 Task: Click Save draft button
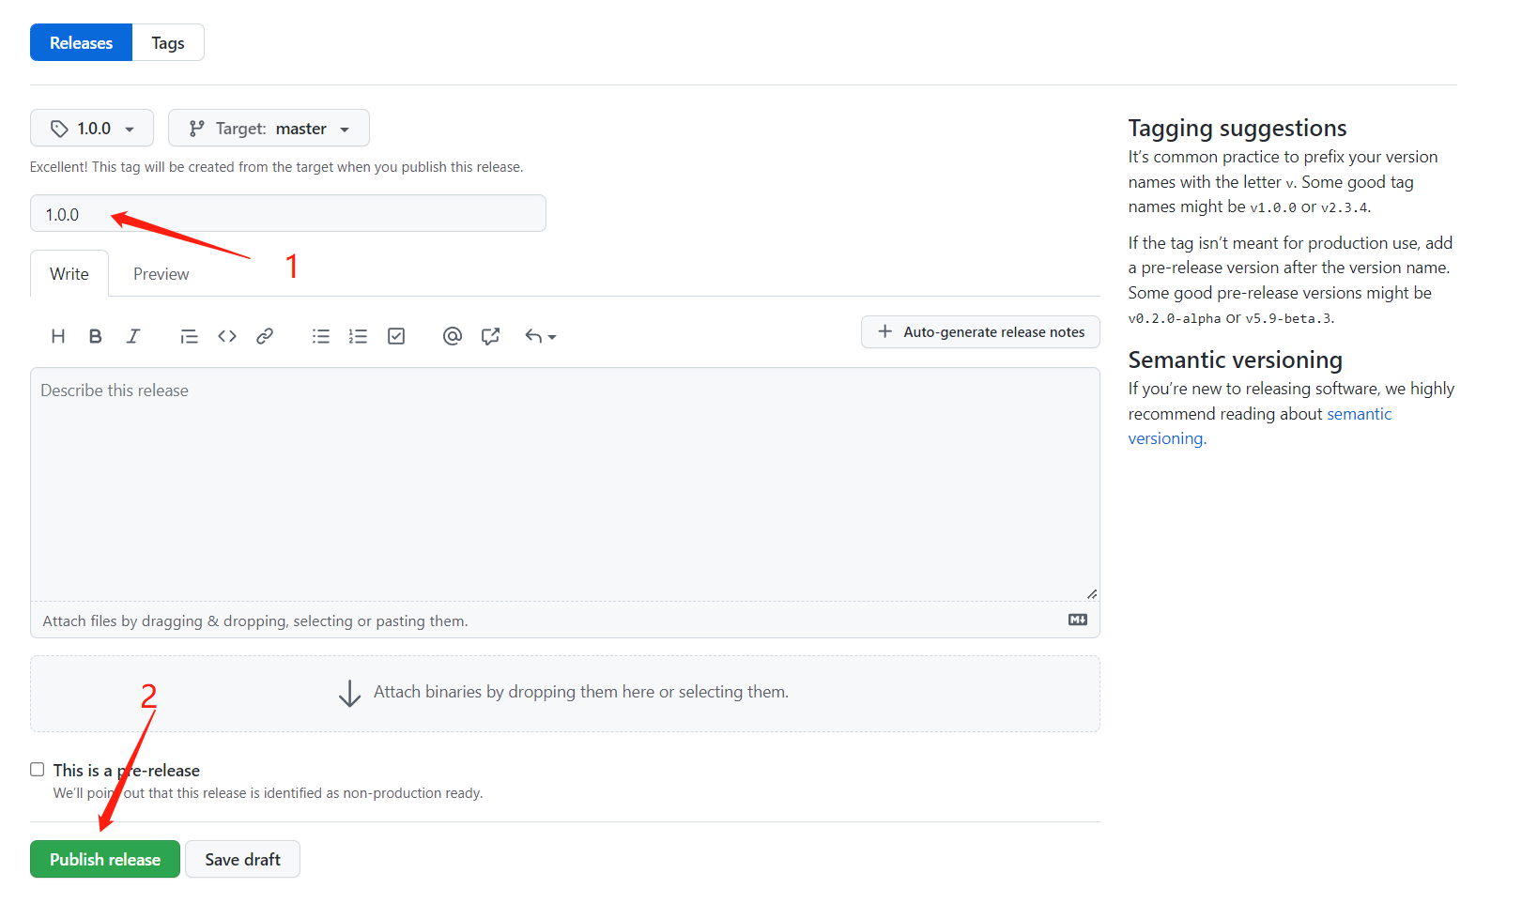coord(243,859)
